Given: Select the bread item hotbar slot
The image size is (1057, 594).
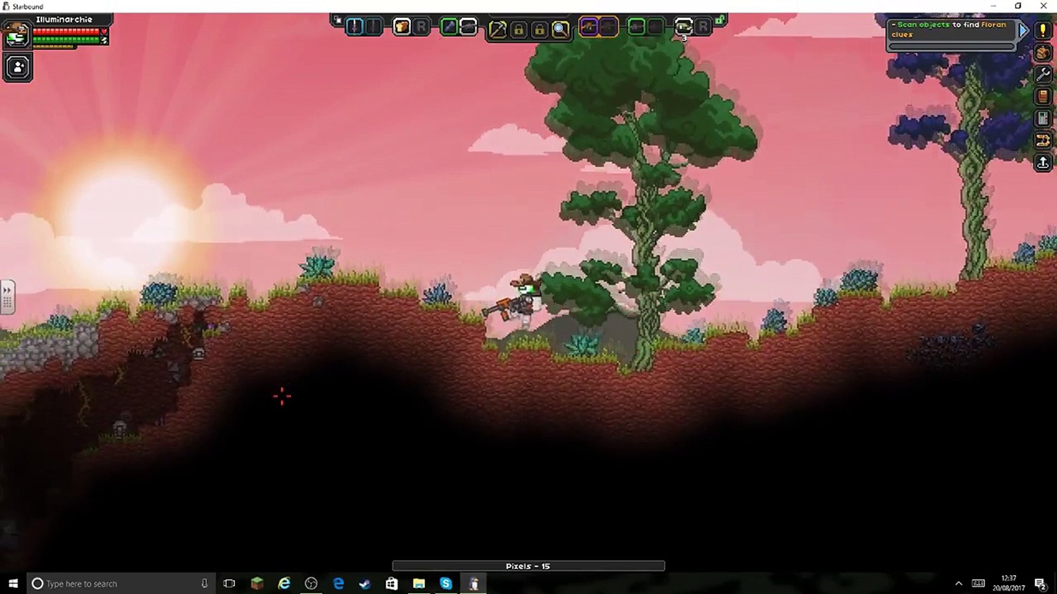Looking at the screenshot, I should (402, 27).
